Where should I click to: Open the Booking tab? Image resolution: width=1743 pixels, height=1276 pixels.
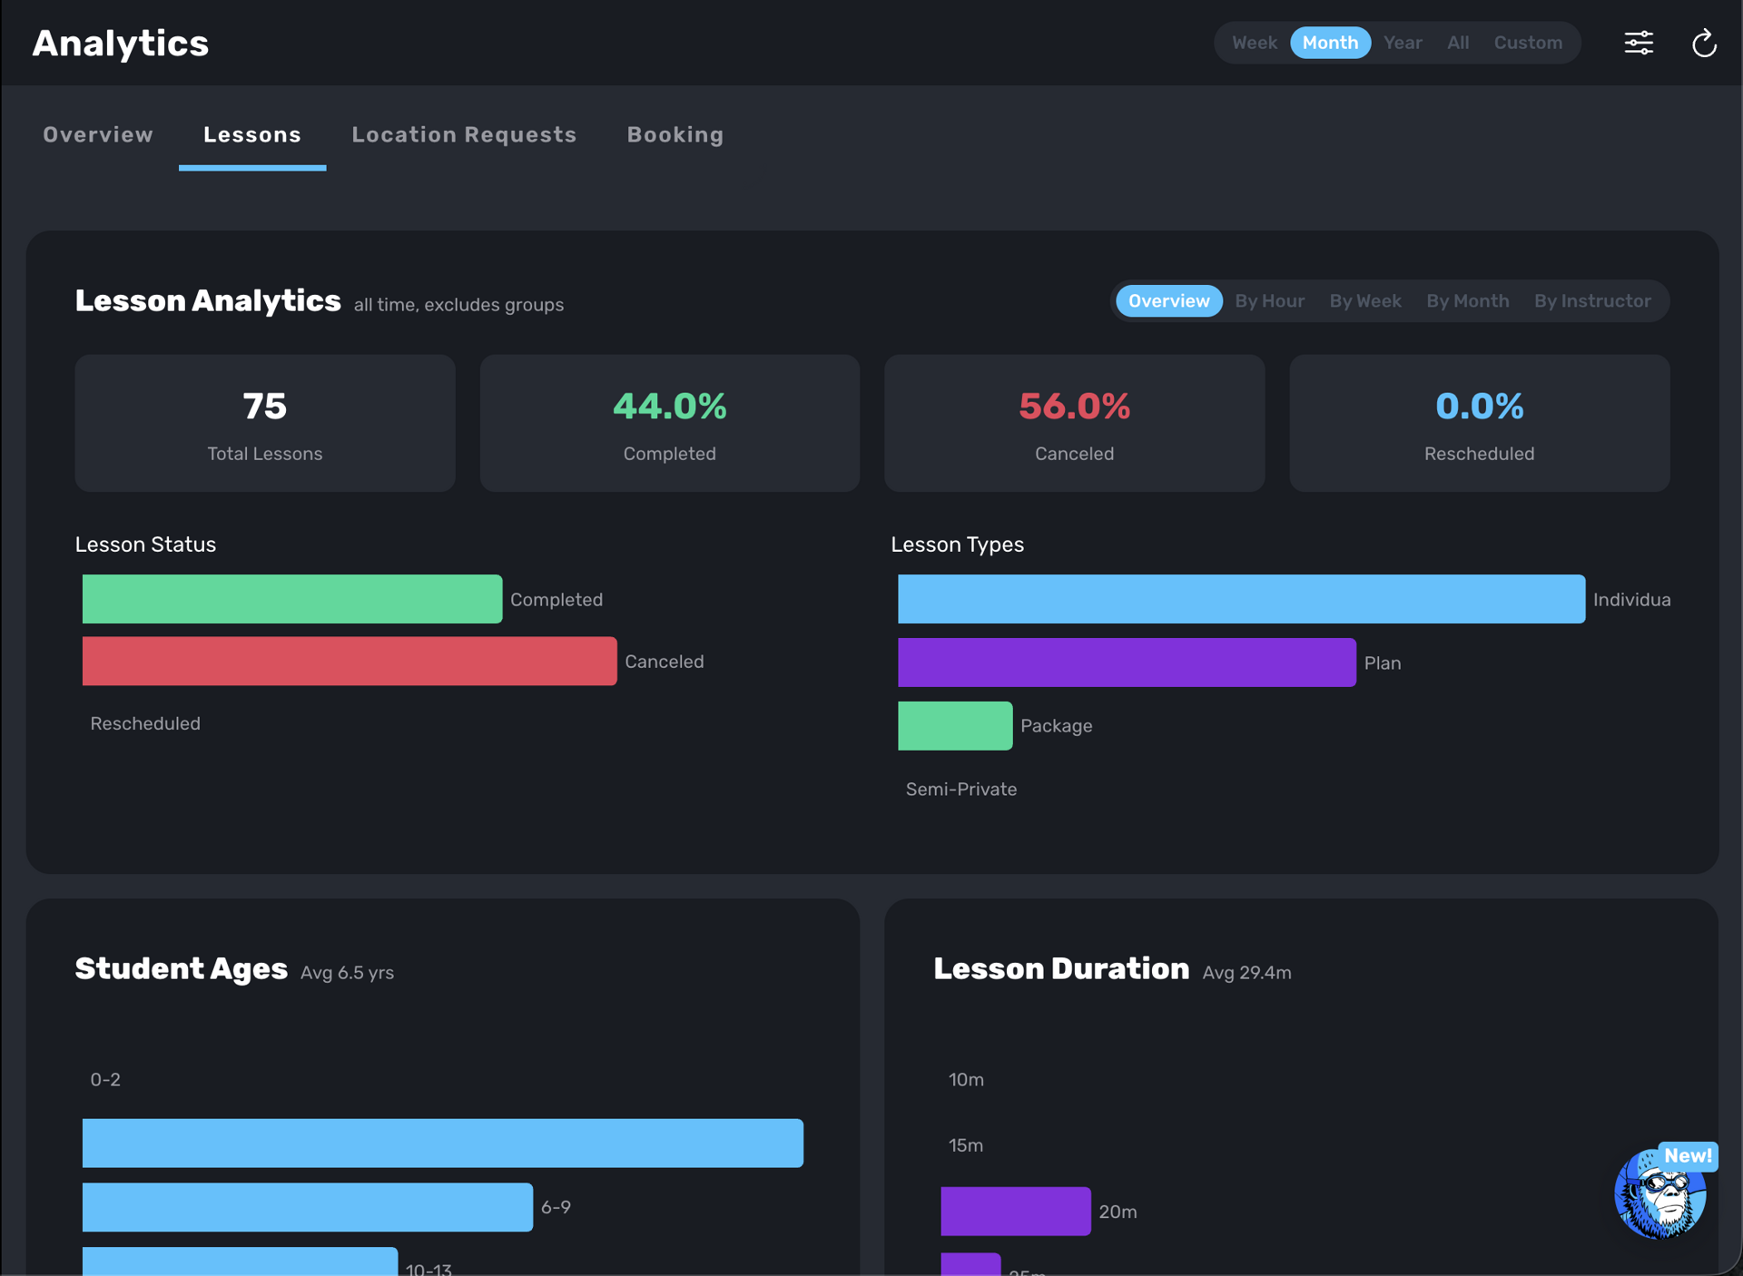pos(675,134)
